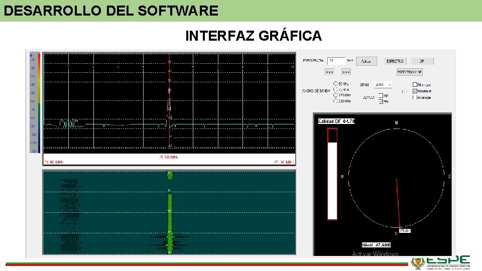
Task: Select the 250 KHz bandwidth radio button
Action: (x=335, y=101)
